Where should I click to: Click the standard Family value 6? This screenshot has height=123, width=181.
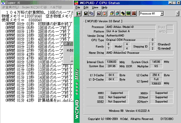click(x=109, y=44)
